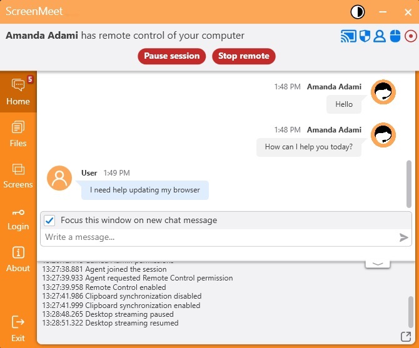Image resolution: width=419 pixels, height=348 pixels.
Task: Click the Write a message input field
Action: [x=219, y=237]
